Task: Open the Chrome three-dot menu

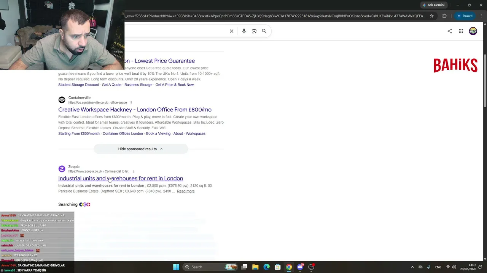Action: pyautogui.click(x=481, y=16)
